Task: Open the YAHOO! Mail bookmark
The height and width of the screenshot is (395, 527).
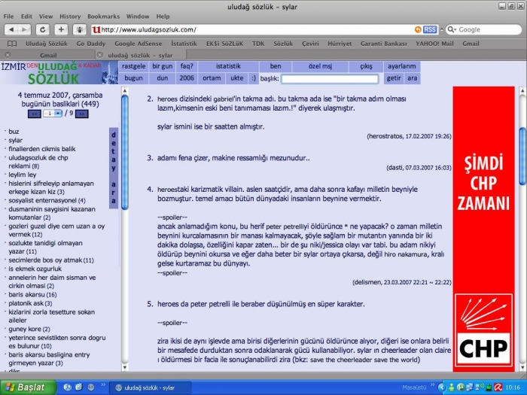Action: [x=434, y=44]
